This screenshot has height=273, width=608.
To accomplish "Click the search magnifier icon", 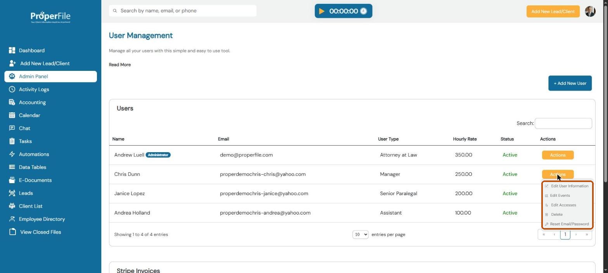I will click(115, 11).
